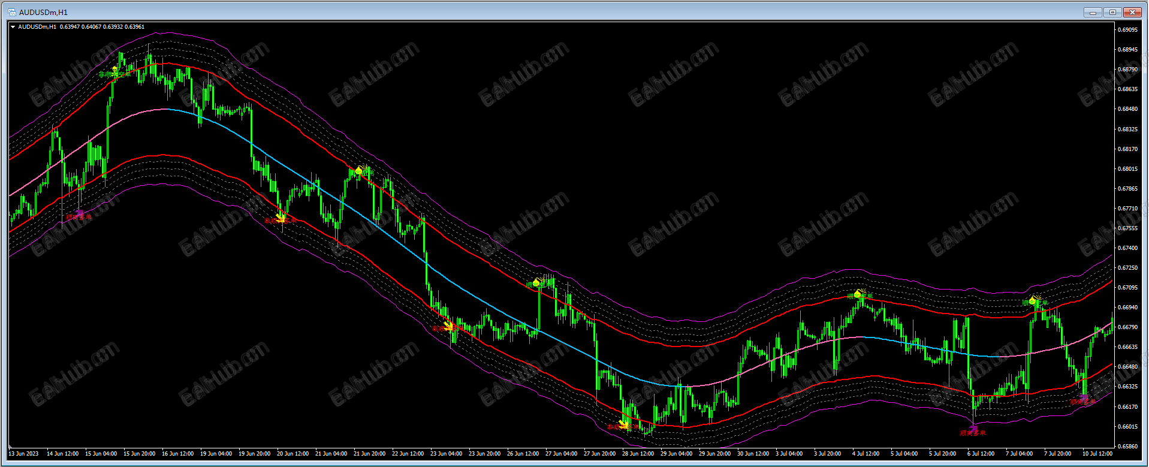Click the 13 Jun 2023 time label
The height and width of the screenshot is (467, 1149).
click(x=23, y=454)
